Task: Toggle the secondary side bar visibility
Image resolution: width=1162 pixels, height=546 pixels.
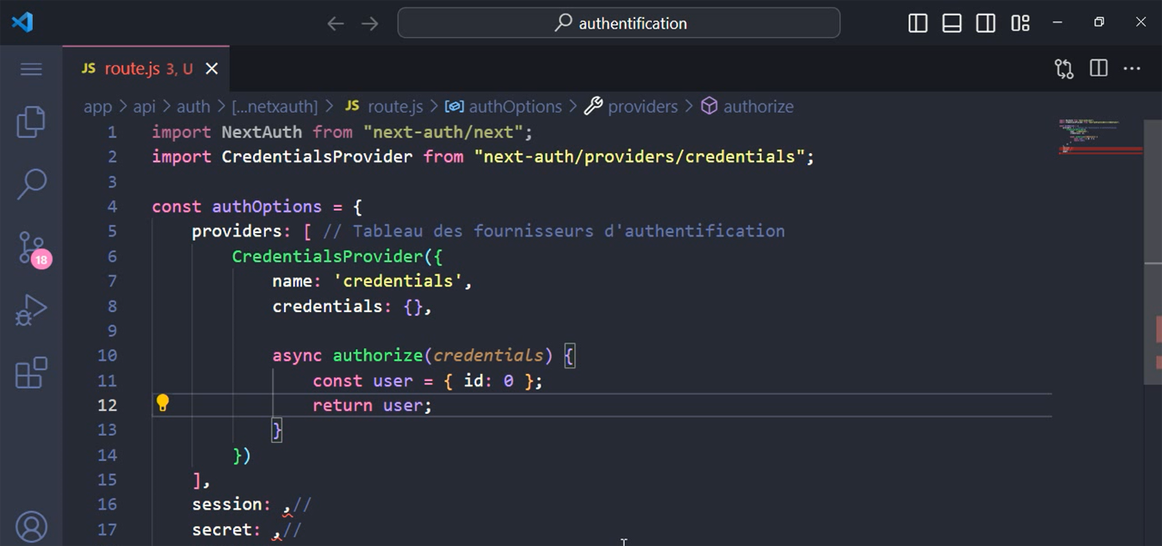Action: pyautogui.click(x=985, y=22)
